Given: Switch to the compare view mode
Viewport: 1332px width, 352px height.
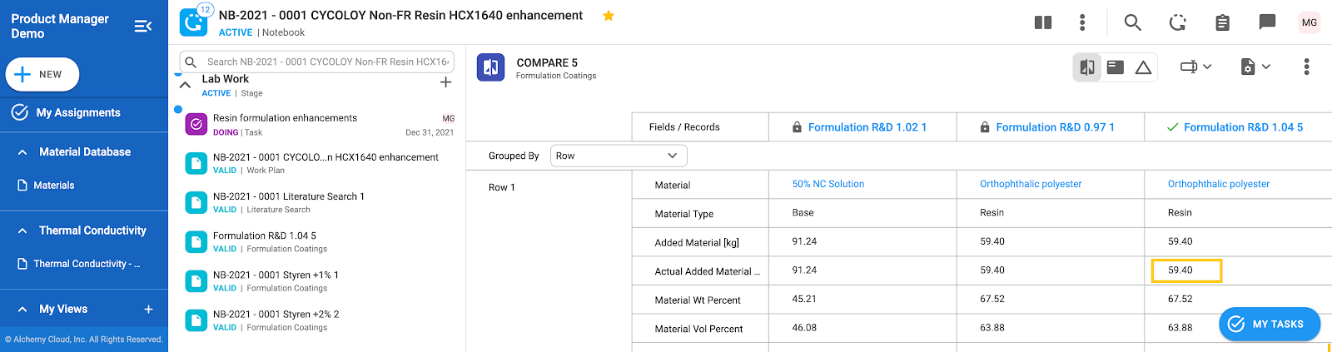Looking at the screenshot, I should coord(1087,67).
